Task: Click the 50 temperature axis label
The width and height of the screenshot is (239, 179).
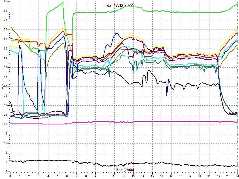Action: pos(6,67)
